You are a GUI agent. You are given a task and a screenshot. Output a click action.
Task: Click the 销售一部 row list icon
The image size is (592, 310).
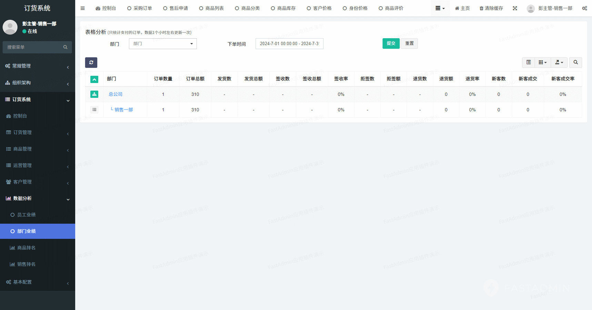94,110
